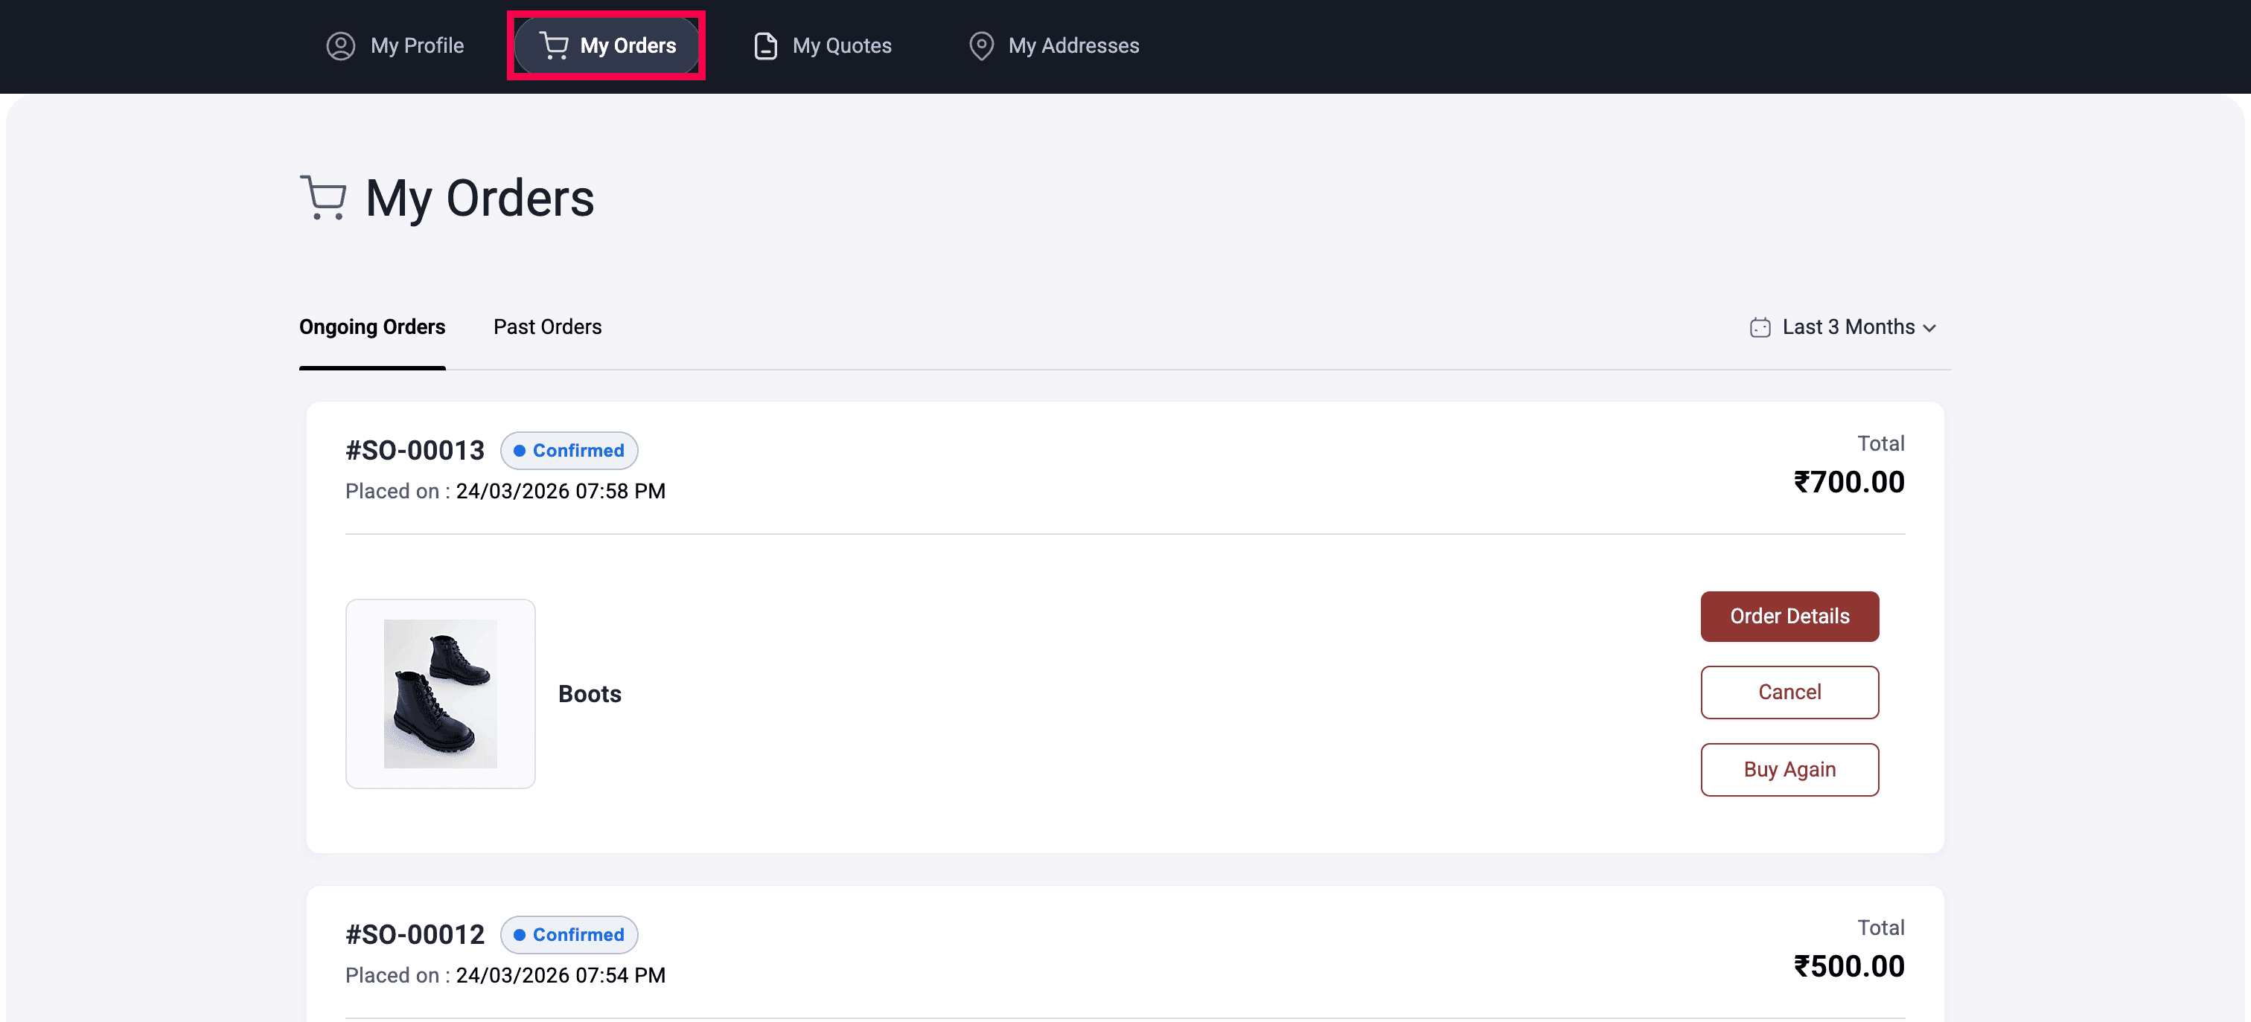Screen dimensions: 2251x1022
Task: Cancel order SO-00013
Action: click(x=1789, y=692)
